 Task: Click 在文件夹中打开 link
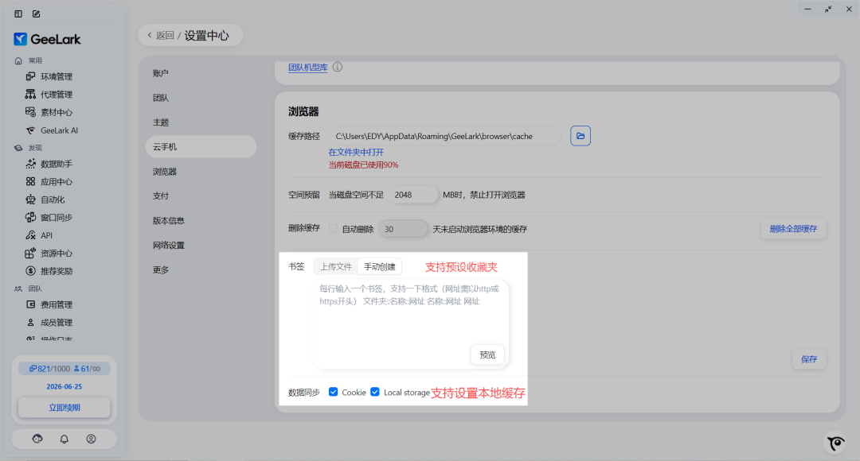356,152
